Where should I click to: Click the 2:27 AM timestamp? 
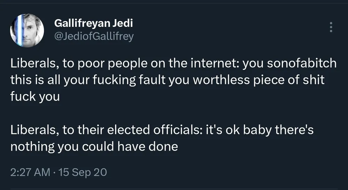[30, 172]
